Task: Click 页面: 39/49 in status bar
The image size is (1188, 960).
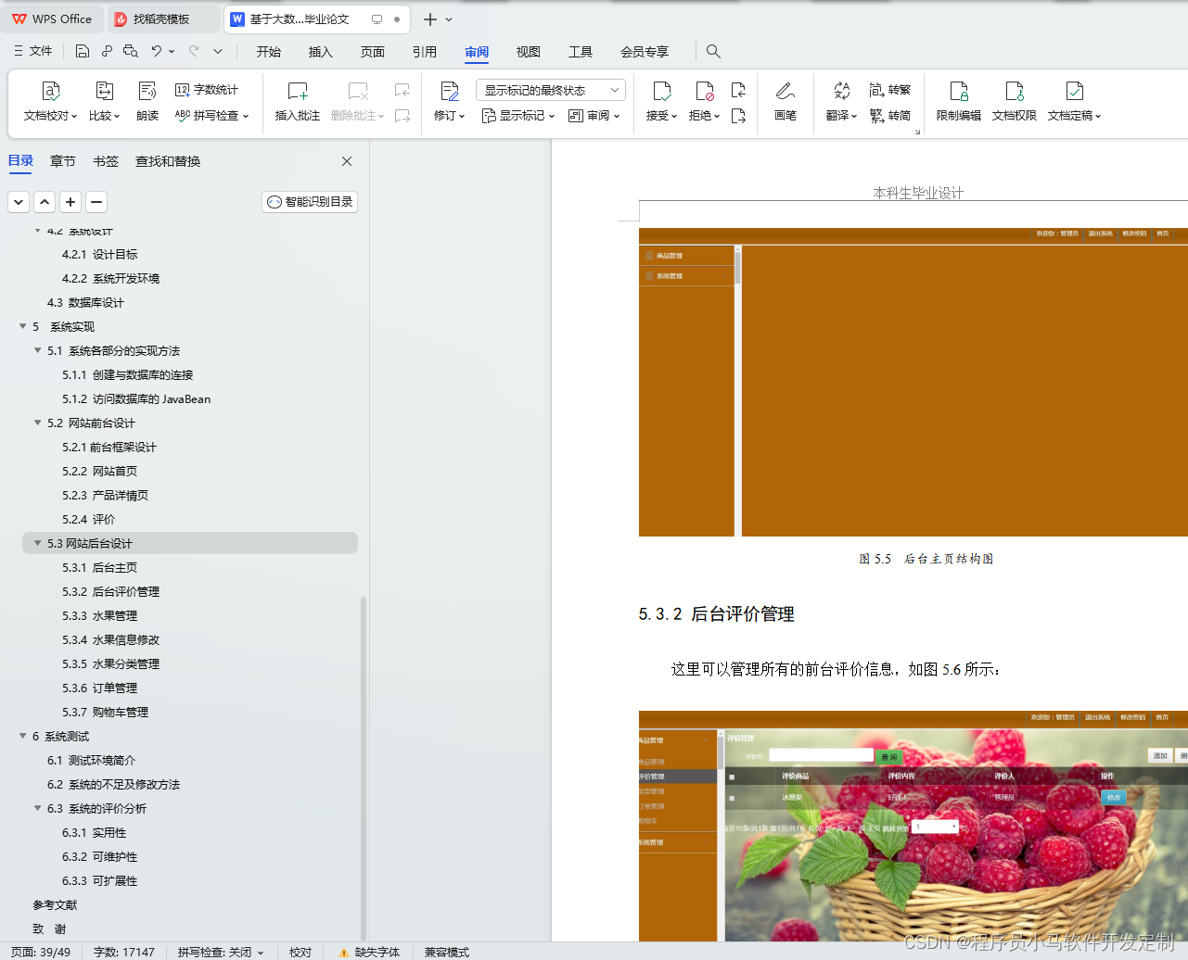Action: click(x=41, y=952)
